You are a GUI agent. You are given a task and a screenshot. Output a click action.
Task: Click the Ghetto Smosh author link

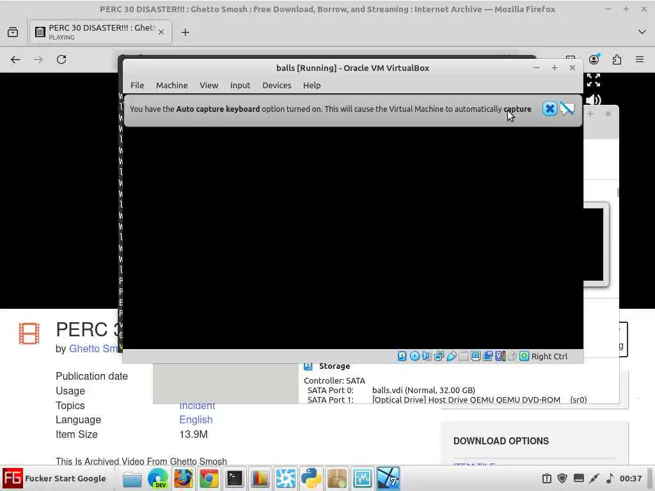(x=93, y=348)
